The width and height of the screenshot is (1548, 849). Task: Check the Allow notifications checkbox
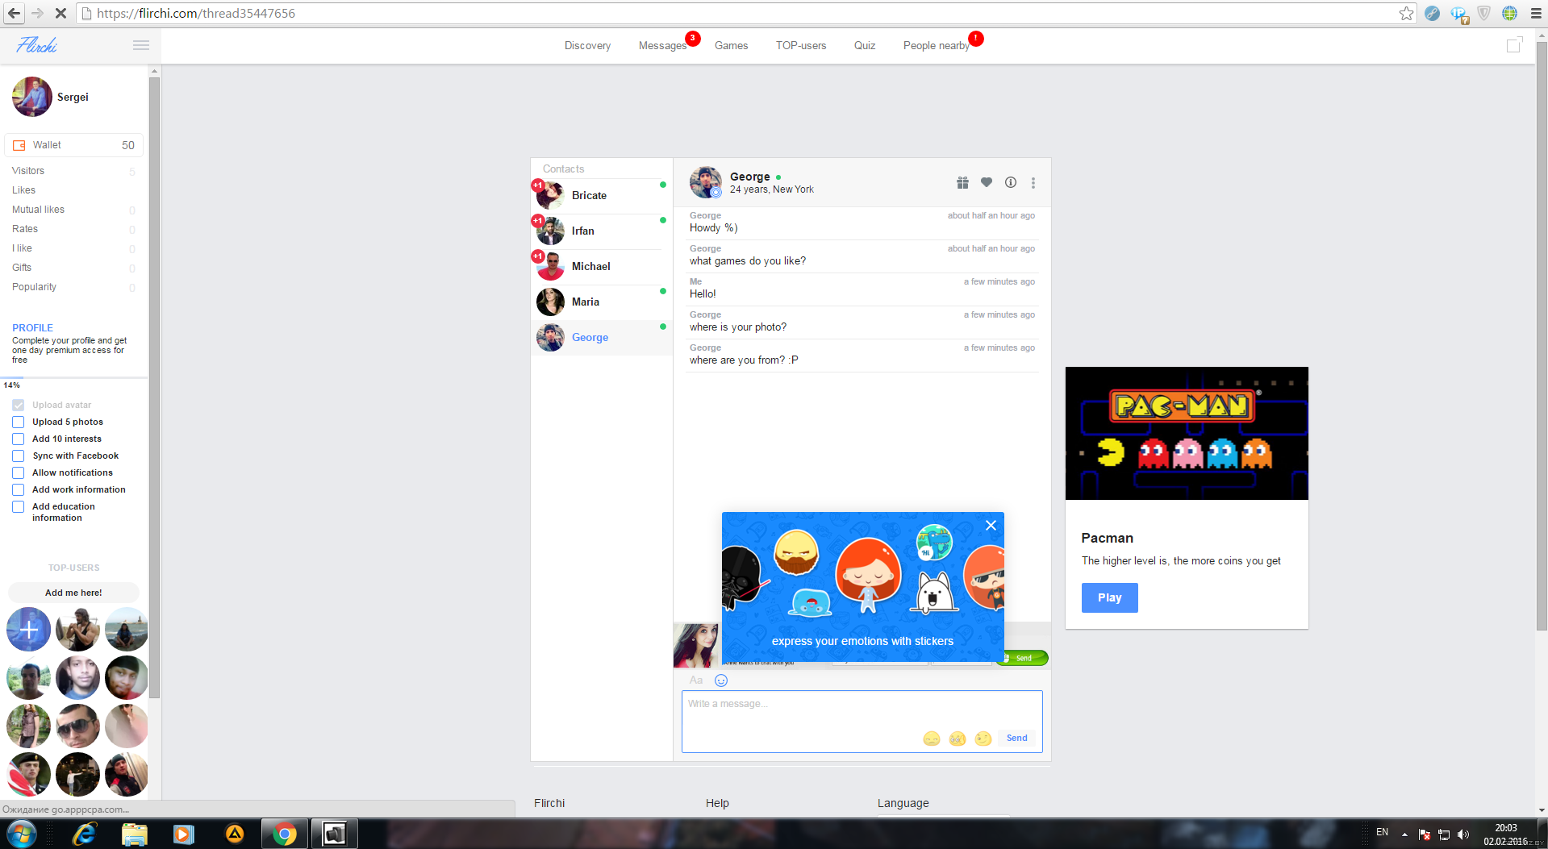tap(18, 473)
